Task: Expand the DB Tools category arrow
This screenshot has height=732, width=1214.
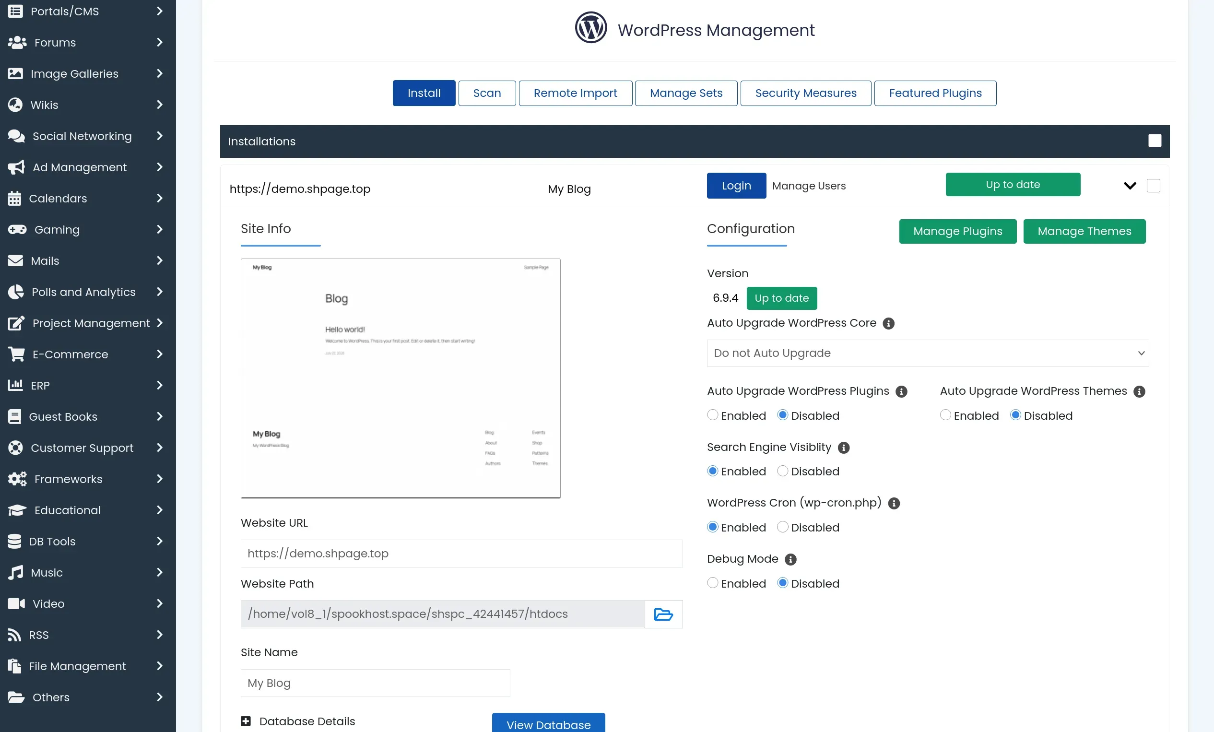Action: [x=160, y=541]
